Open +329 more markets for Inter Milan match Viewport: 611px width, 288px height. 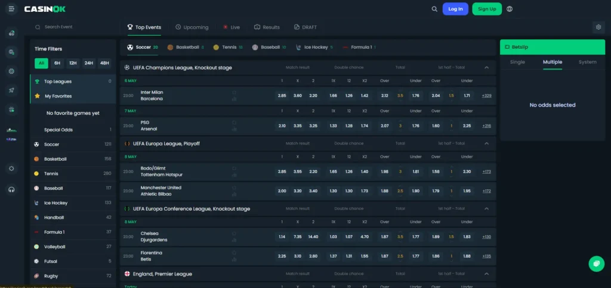[486, 96]
